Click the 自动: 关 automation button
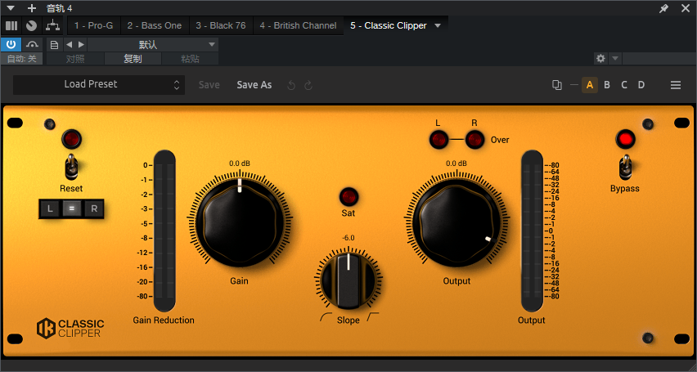Image resolution: width=697 pixels, height=372 pixels. click(22, 59)
